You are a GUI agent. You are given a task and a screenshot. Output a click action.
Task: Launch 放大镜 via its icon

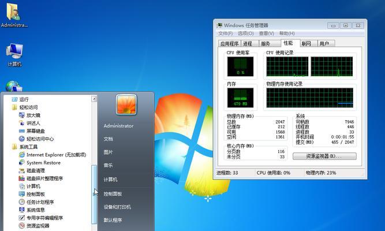[22, 115]
